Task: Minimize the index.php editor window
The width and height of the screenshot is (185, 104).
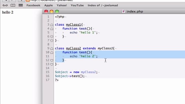Action: [51, 12]
